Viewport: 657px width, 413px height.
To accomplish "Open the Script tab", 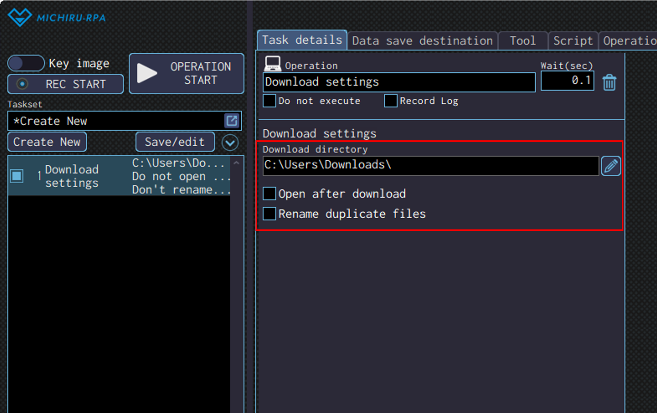I will click(573, 41).
